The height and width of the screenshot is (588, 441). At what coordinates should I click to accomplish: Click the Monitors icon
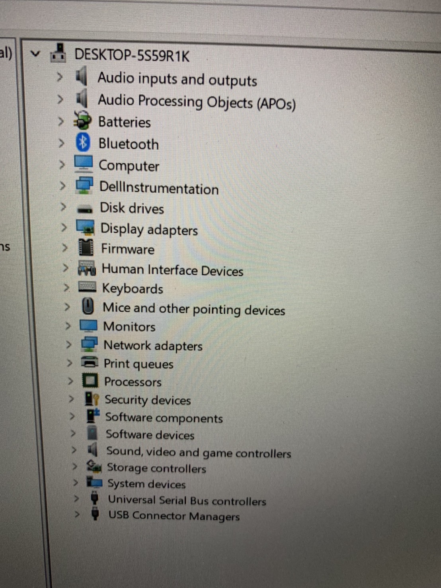[x=88, y=325]
